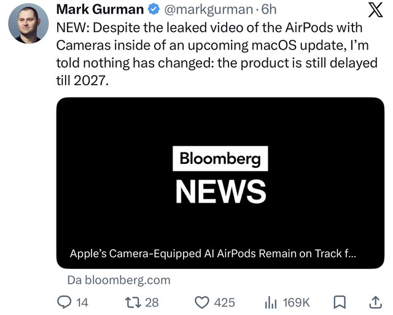Open Mark Gurman's profile picture
Image resolution: width=393 pixels, height=315 pixels.
[28, 23]
